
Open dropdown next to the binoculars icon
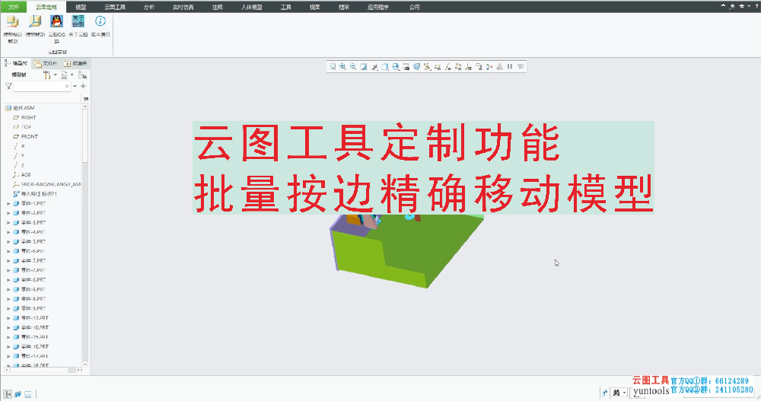[624, 393]
